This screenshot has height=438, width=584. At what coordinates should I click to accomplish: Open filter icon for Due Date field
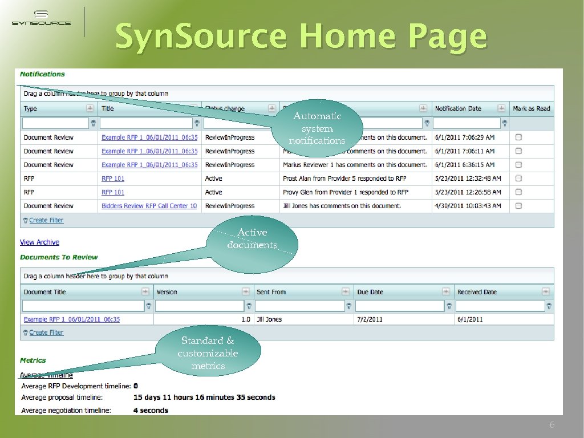(x=449, y=306)
